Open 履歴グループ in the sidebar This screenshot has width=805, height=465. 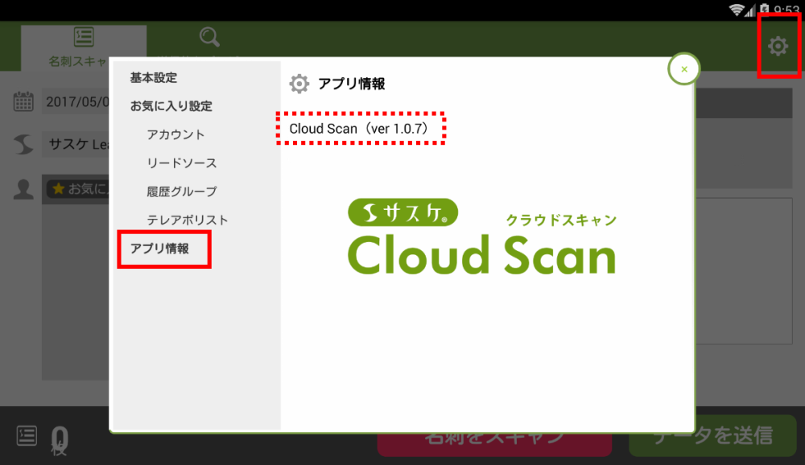[x=181, y=191]
